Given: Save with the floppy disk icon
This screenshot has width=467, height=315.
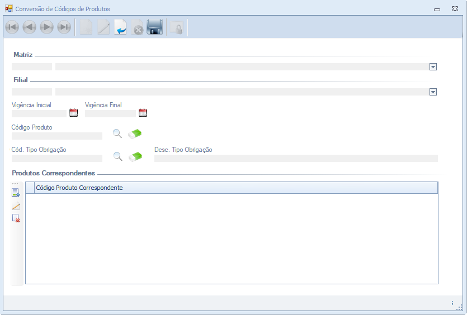Looking at the screenshot, I should 154,27.
